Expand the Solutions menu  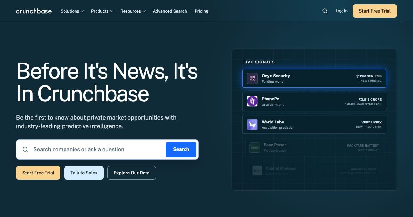tap(72, 11)
